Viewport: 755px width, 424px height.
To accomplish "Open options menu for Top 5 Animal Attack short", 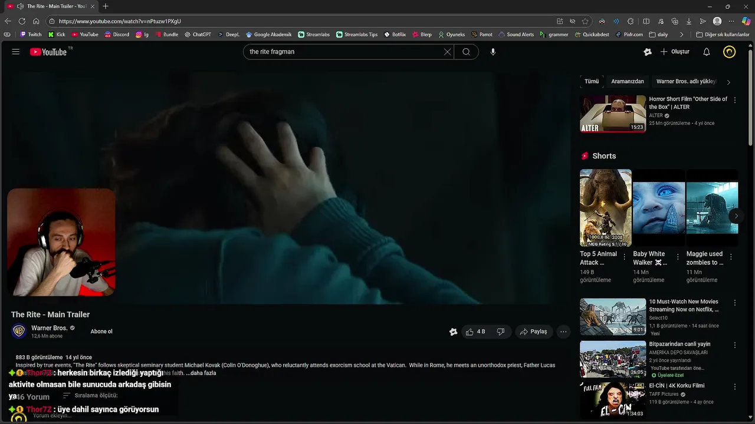I will (625, 257).
